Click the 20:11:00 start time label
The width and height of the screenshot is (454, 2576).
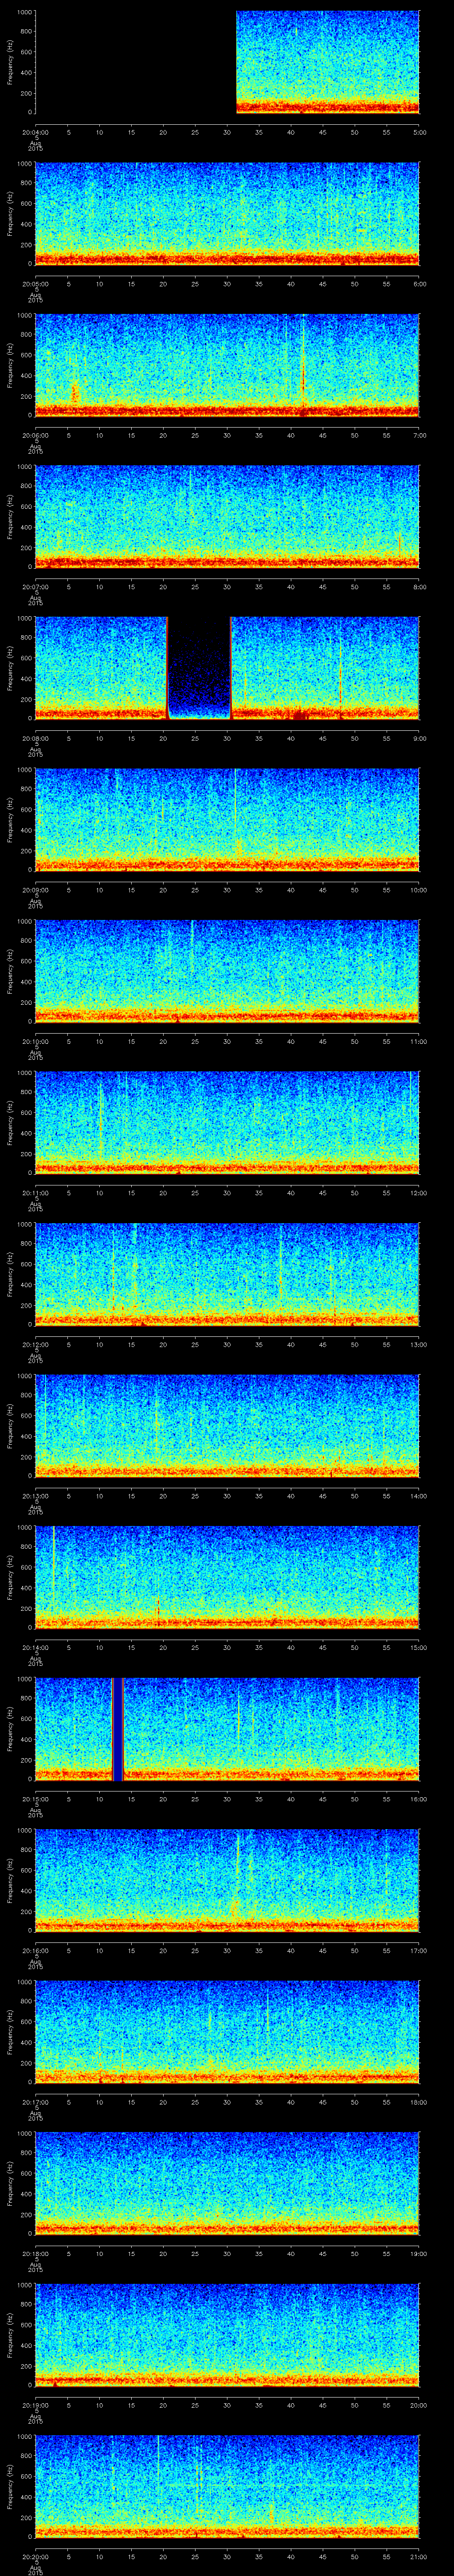click(35, 1192)
